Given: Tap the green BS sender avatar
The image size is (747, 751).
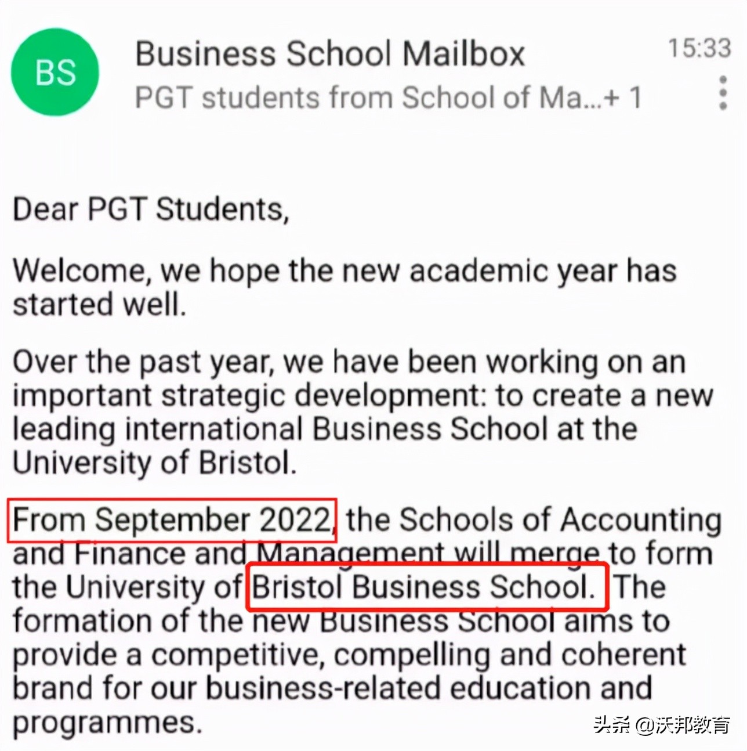Looking at the screenshot, I should [x=55, y=72].
